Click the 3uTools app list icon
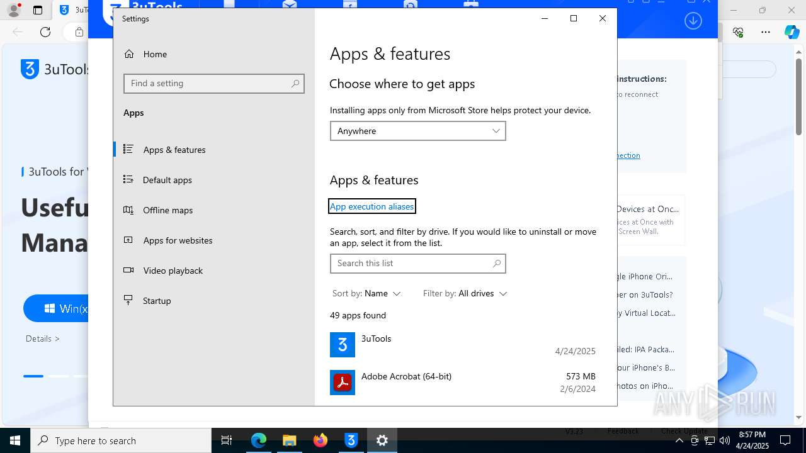The height and width of the screenshot is (453, 806). (x=343, y=345)
